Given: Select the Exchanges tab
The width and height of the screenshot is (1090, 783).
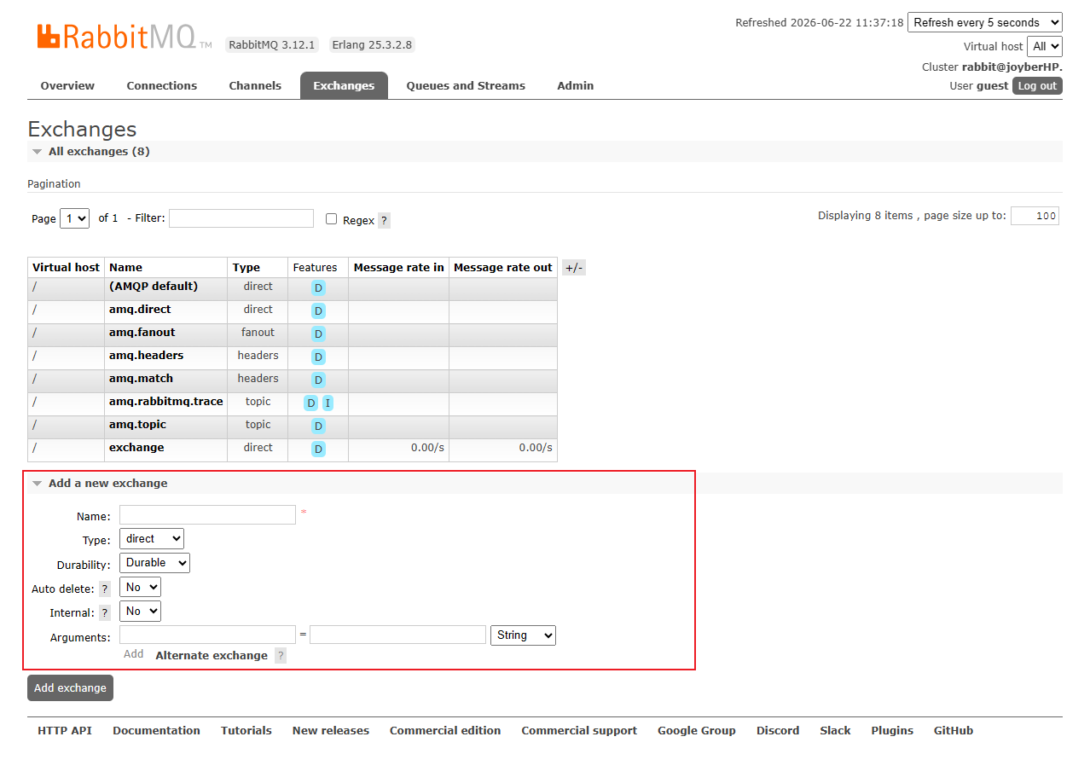Looking at the screenshot, I should pos(344,85).
